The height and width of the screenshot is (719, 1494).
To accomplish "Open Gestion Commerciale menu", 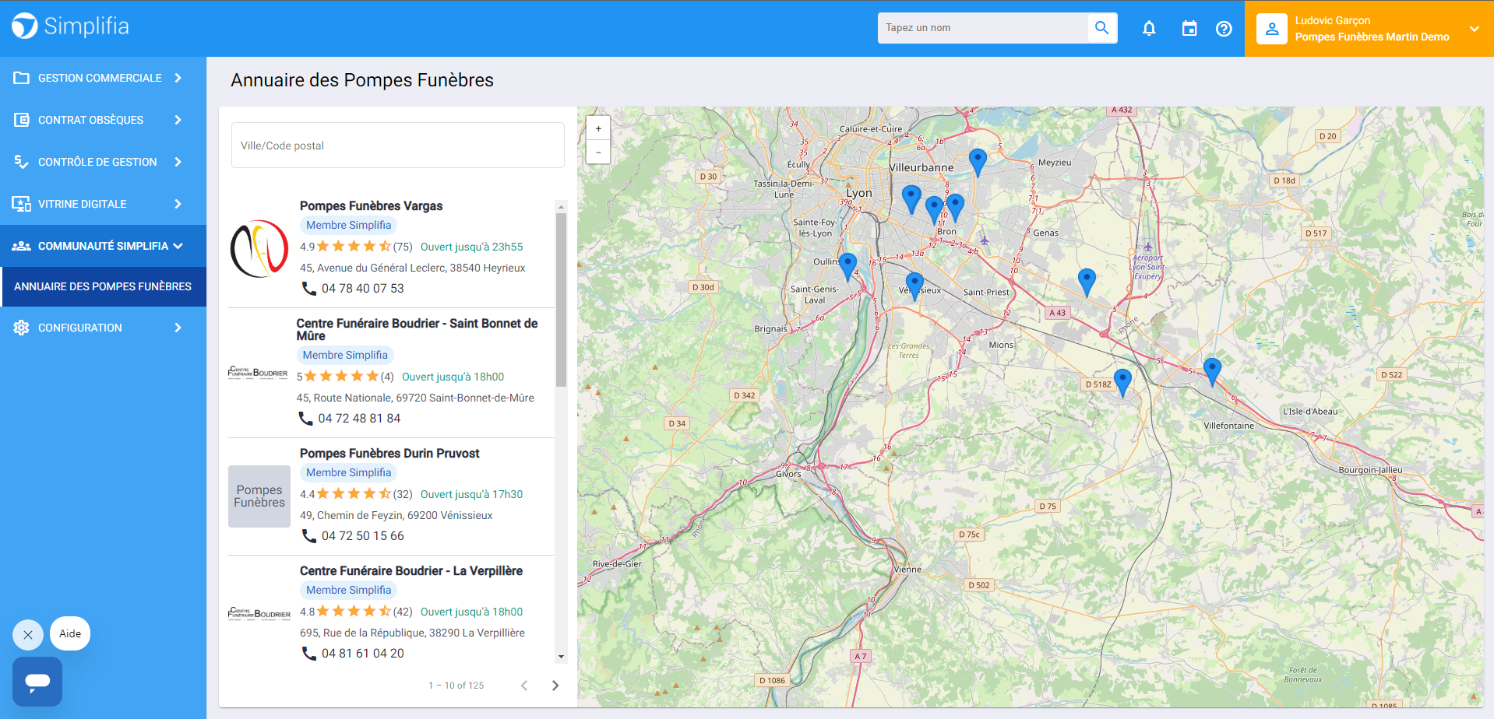I will click(x=103, y=78).
